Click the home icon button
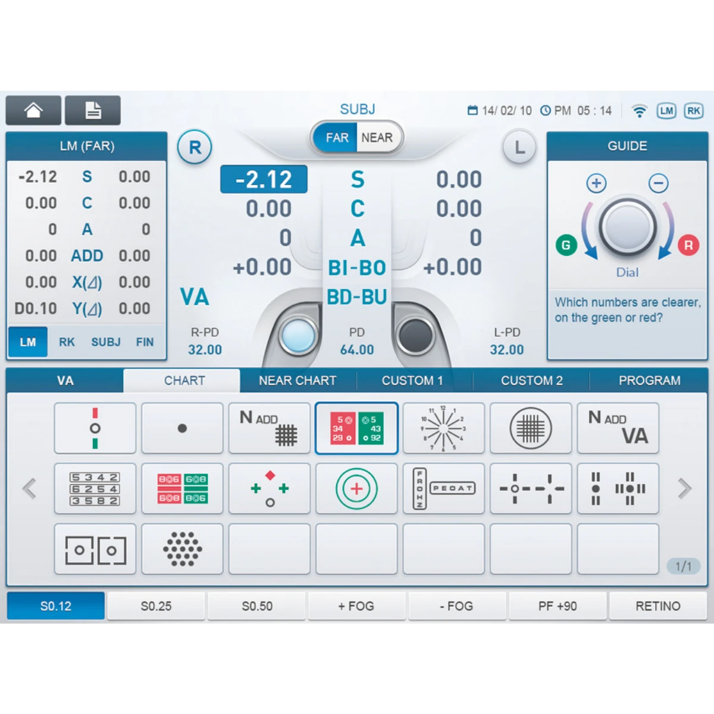Screen dimensions: 714x714 33,111
